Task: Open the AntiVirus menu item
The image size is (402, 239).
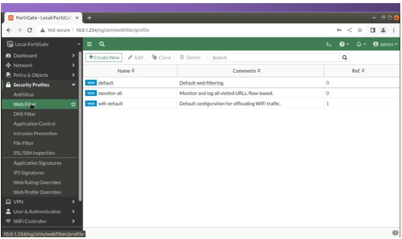Action: tap(24, 94)
